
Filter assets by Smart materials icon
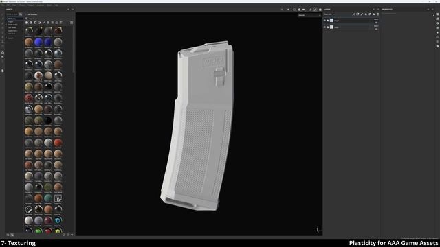point(31,23)
